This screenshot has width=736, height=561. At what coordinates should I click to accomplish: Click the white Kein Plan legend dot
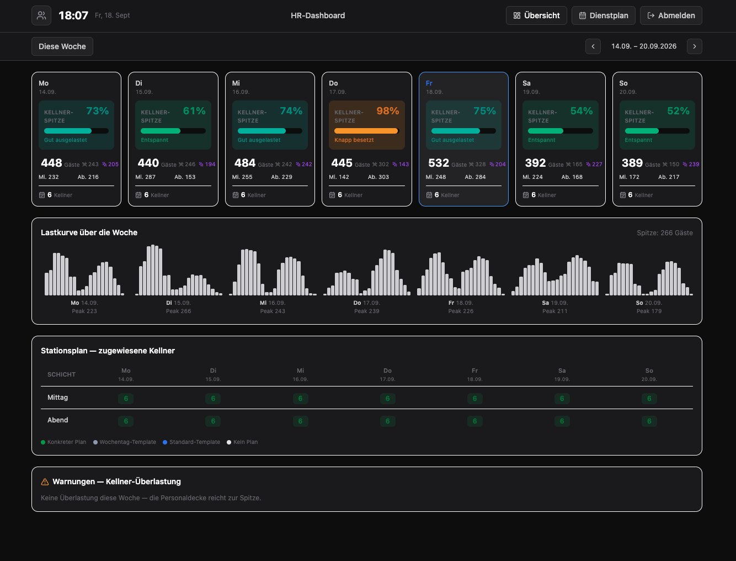229,442
